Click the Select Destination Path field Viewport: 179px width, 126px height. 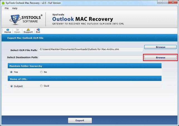[91, 57]
